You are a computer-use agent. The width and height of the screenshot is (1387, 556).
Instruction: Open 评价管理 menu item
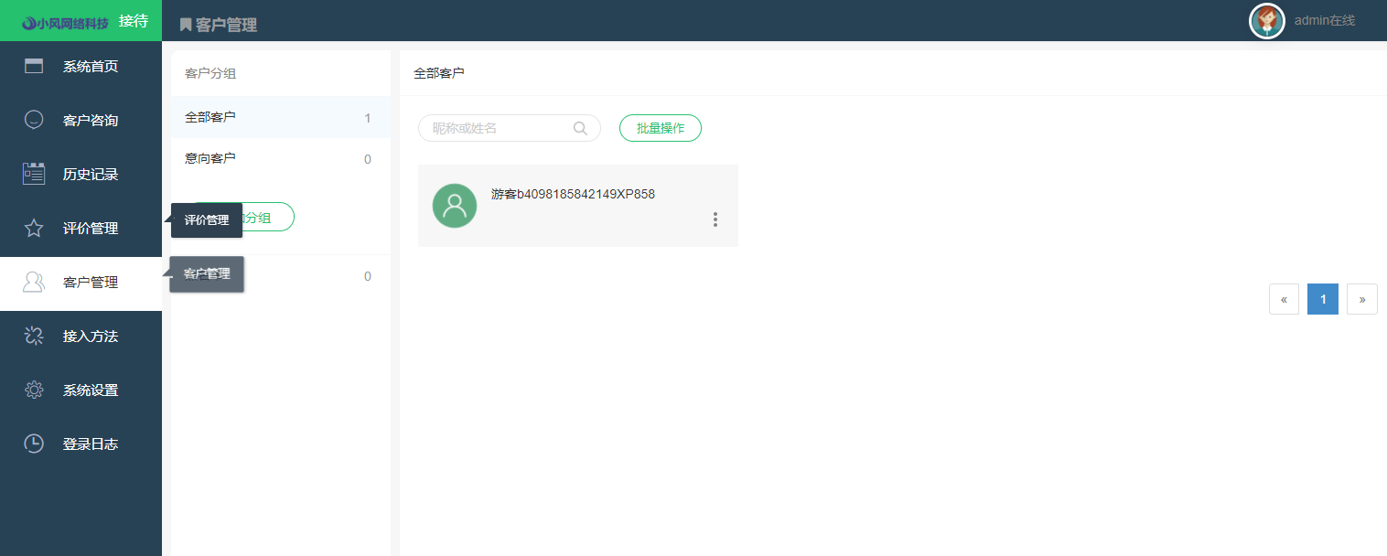pyautogui.click(x=81, y=228)
